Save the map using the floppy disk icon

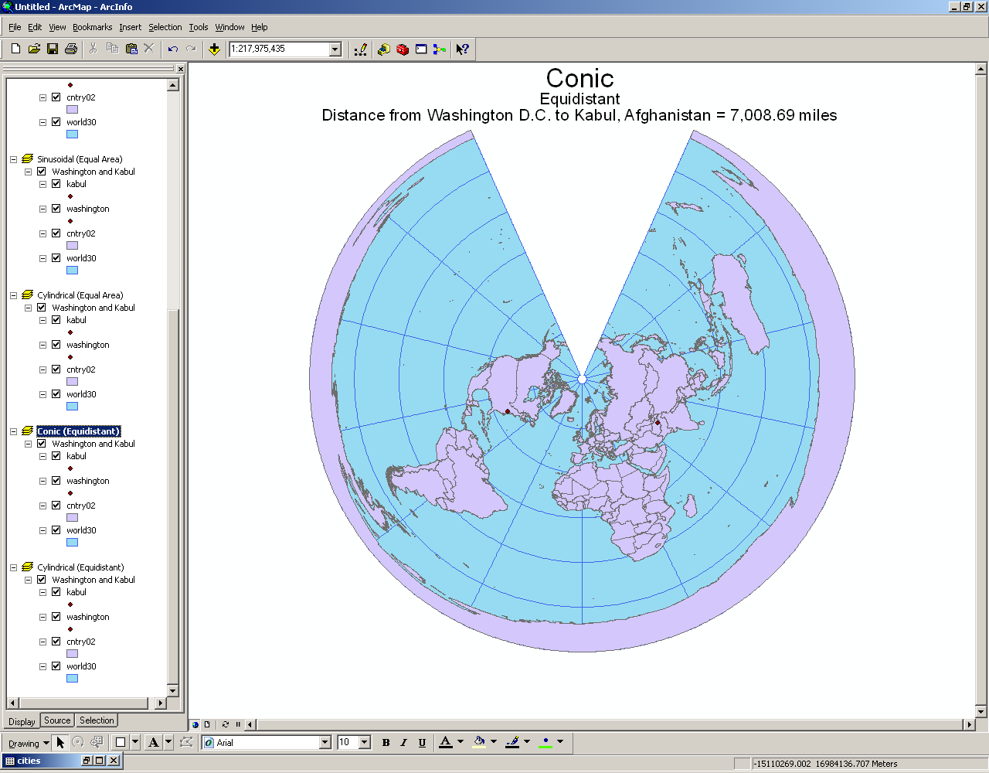(53, 49)
